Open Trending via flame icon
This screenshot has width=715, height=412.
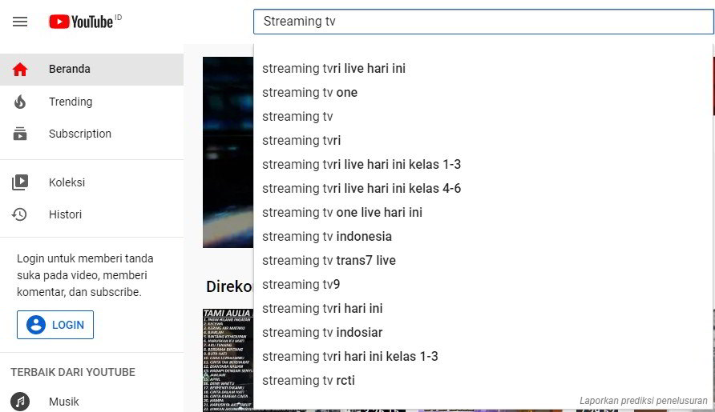pyautogui.click(x=20, y=102)
